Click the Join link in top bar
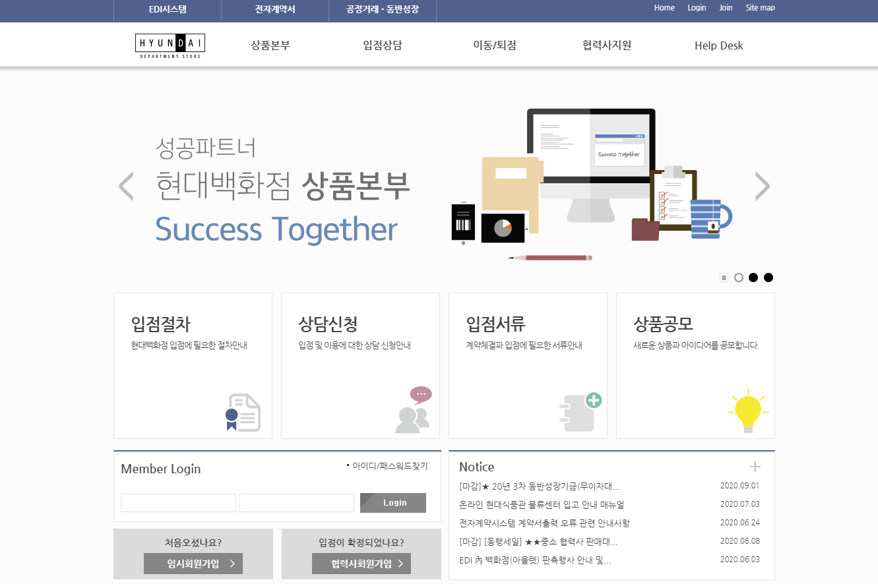This screenshot has width=878, height=584. (x=726, y=8)
